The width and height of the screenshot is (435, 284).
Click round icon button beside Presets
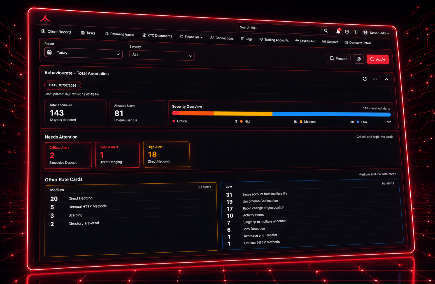(359, 59)
